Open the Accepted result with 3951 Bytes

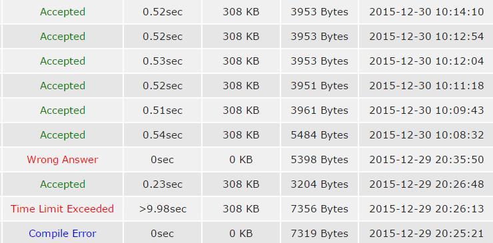pyautogui.click(x=63, y=85)
